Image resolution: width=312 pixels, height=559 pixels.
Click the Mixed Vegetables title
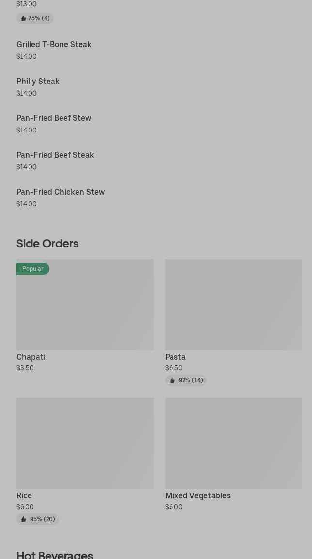[198, 496]
